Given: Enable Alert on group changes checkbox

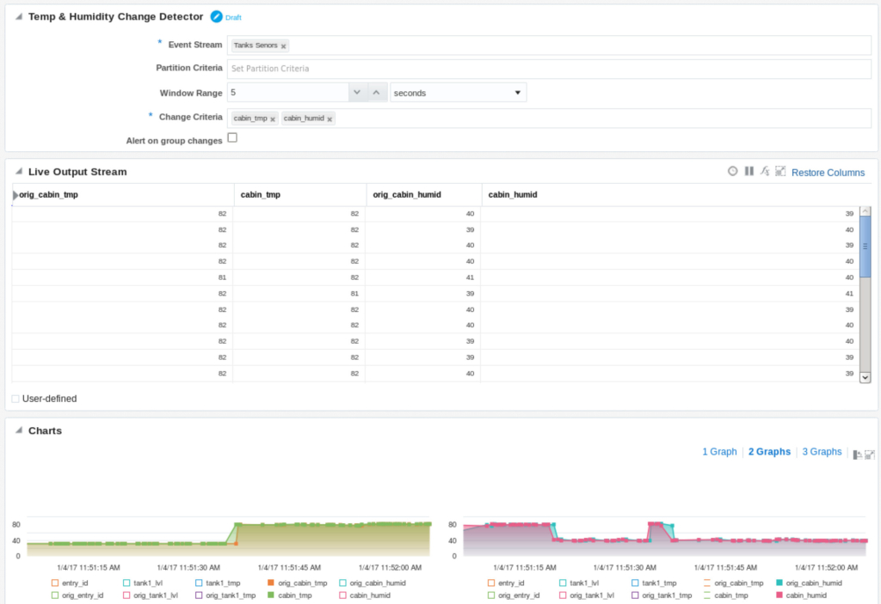Looking at the screenshot, I should 232,137.
